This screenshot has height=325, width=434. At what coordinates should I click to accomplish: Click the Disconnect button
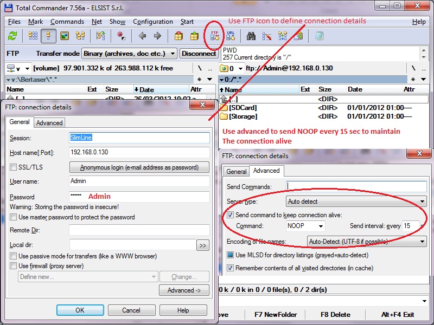coord(199,54)
